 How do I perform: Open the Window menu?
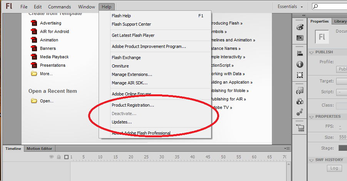point(87,7)
